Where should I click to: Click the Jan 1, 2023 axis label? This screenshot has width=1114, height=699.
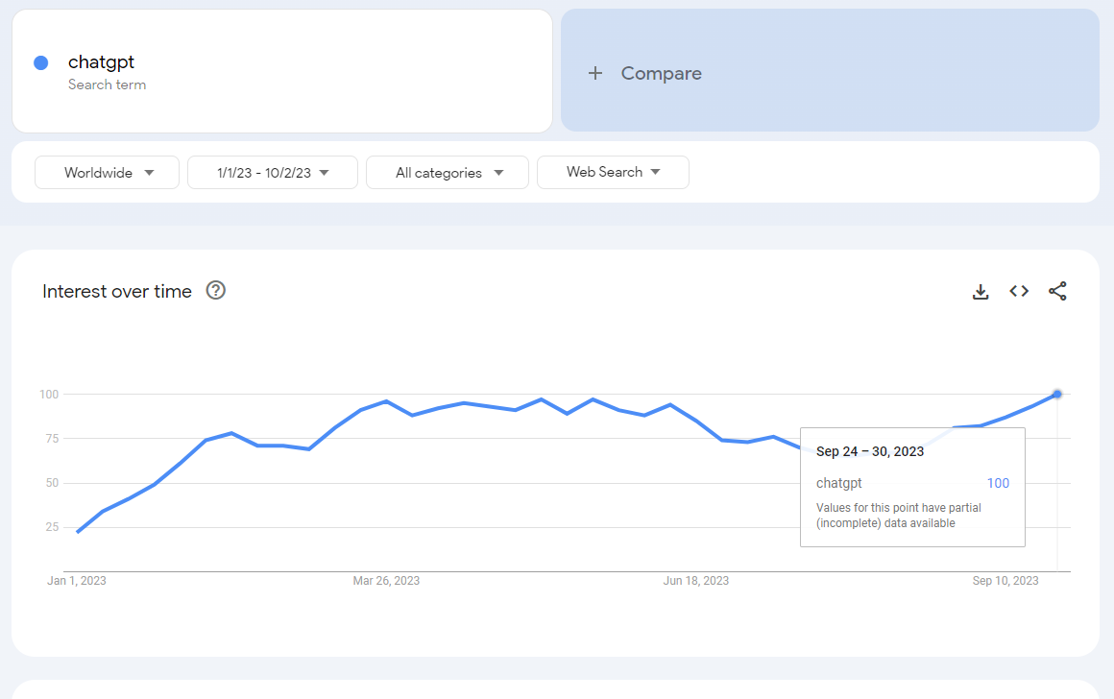[x=77, y=580]
